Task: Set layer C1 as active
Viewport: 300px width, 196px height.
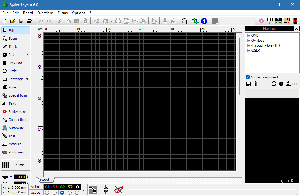Action: pos(47,193)
